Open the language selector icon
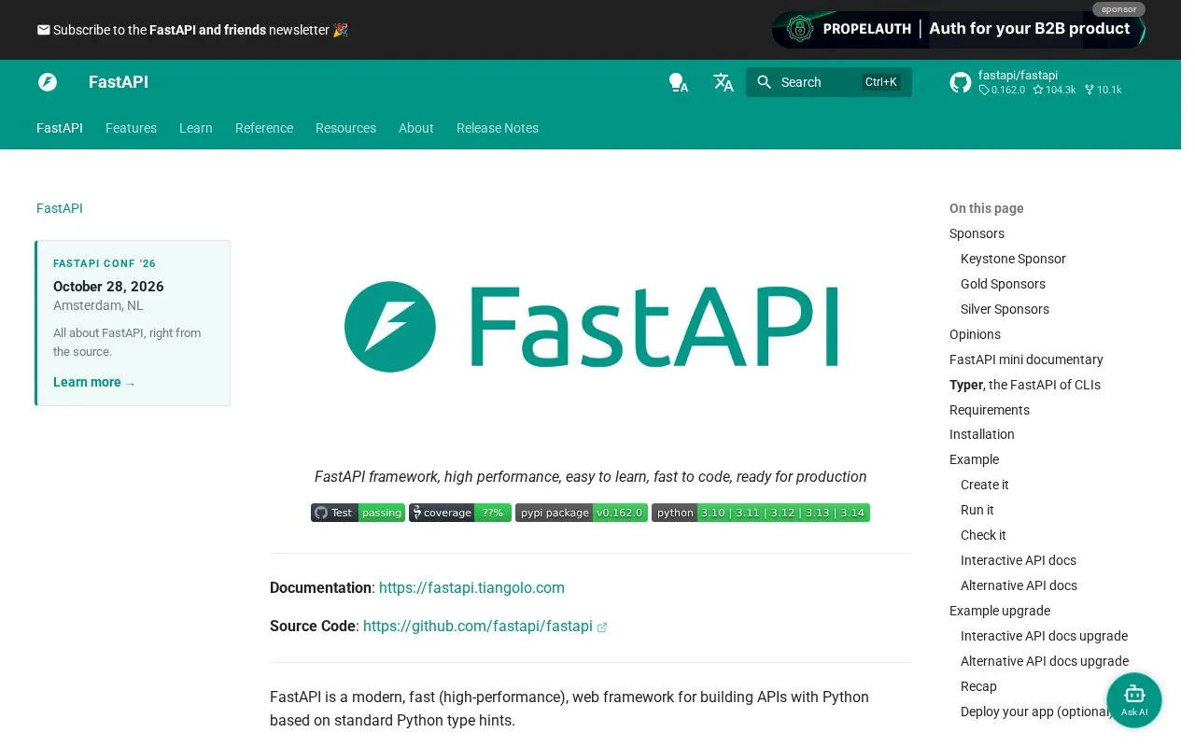Image resolution: width=1195 pixels, height=747 pixels. [724, 82]
